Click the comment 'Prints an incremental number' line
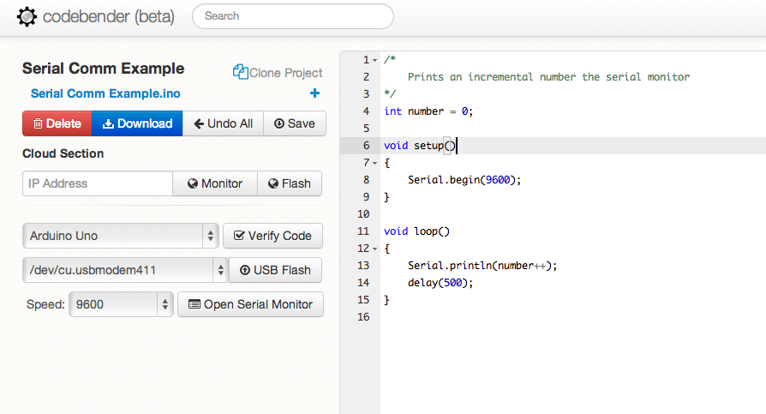The image size is (766, 414). tap(548, 77)
